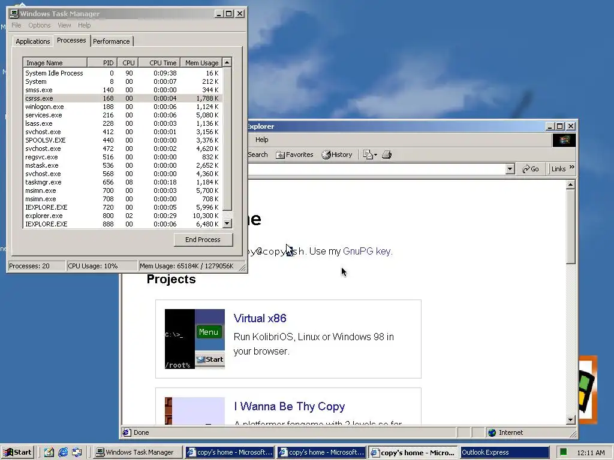This screenshot has width=614, height=460.
Task: Click the Go button next to address bar
Action: point(531,169)
